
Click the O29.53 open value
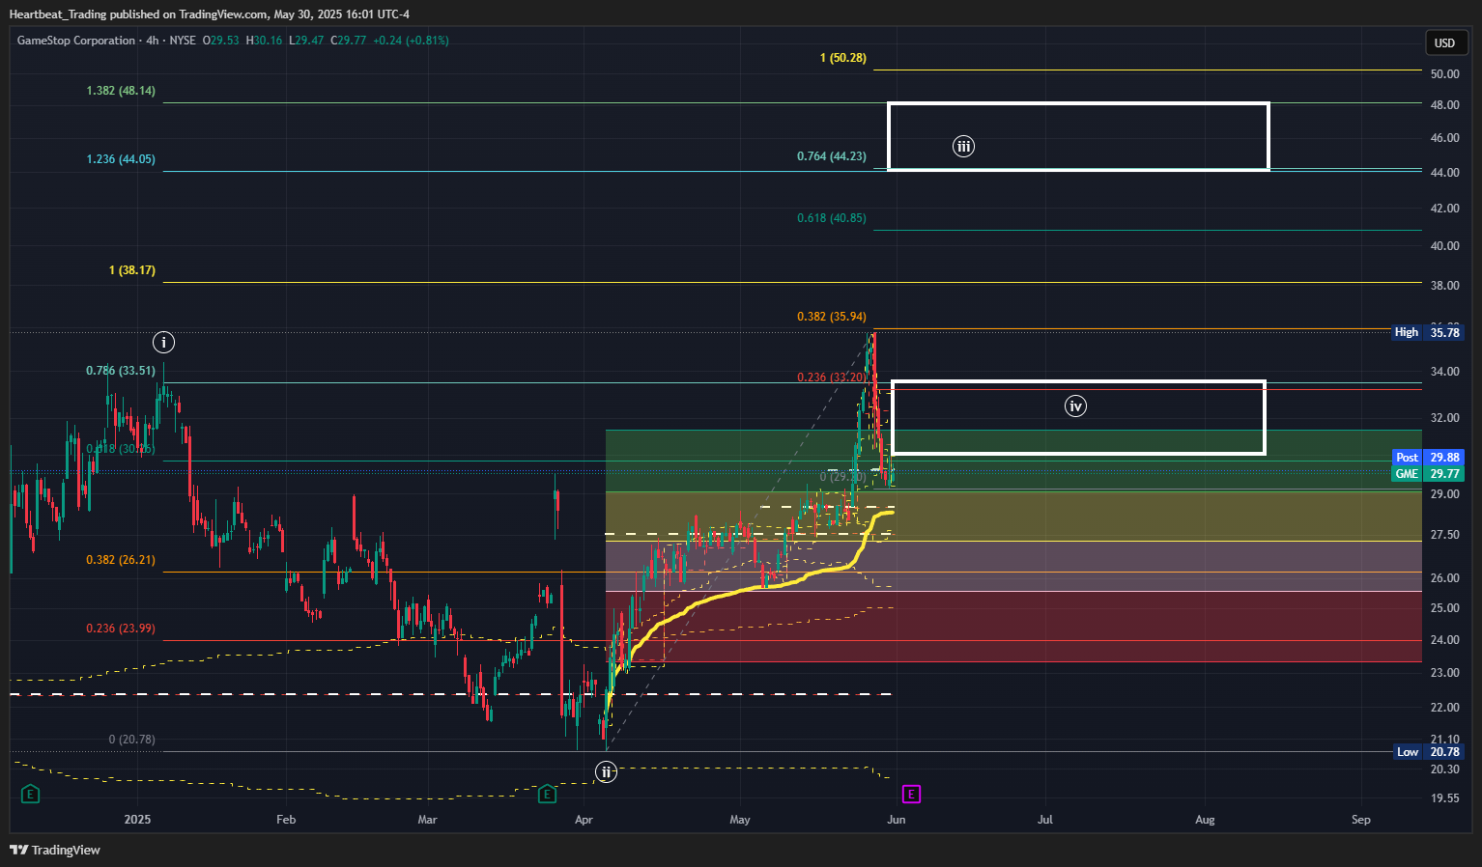coord(221,41)
